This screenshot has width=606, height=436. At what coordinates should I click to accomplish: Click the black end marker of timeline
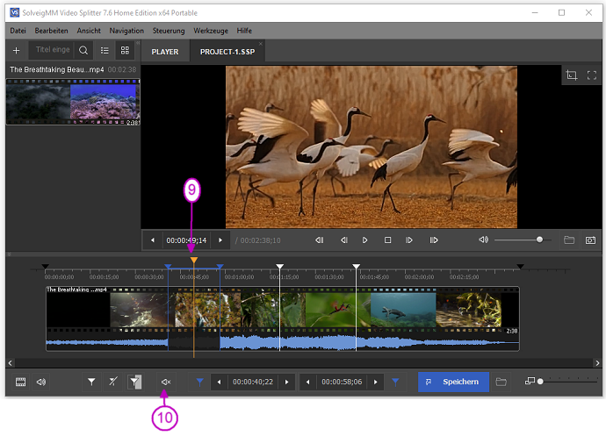tap(520, 267)
